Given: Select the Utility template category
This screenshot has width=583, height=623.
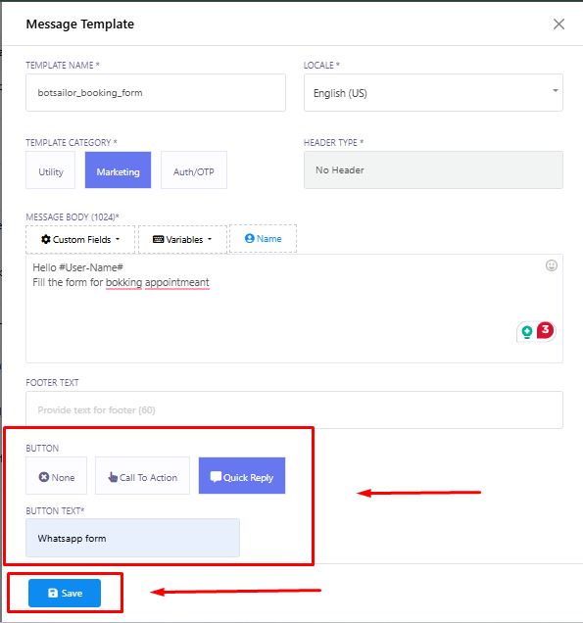Looking at the screenshot, I should (51, 170).
